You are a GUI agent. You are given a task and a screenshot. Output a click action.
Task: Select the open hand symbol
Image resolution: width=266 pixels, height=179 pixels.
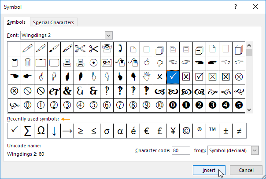[x=146, y=77]
